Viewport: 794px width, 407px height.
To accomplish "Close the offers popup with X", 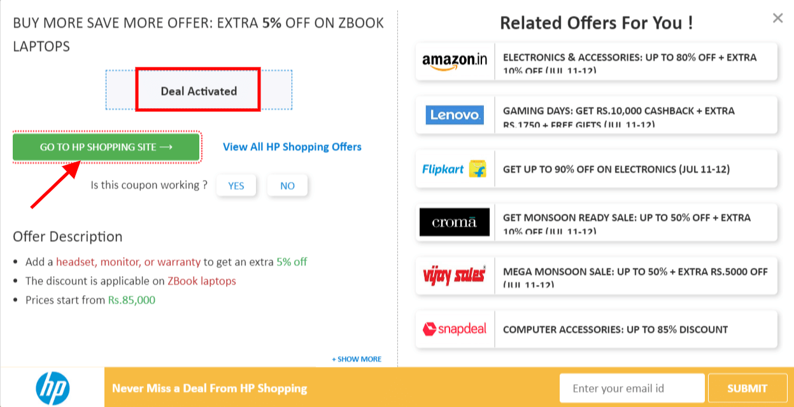I will point(777,18).
